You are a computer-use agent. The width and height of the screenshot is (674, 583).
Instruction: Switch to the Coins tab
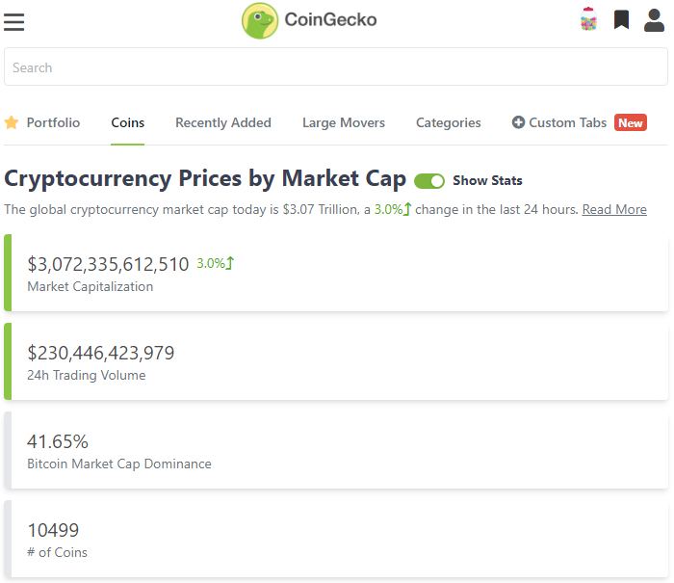coord(127,122)
